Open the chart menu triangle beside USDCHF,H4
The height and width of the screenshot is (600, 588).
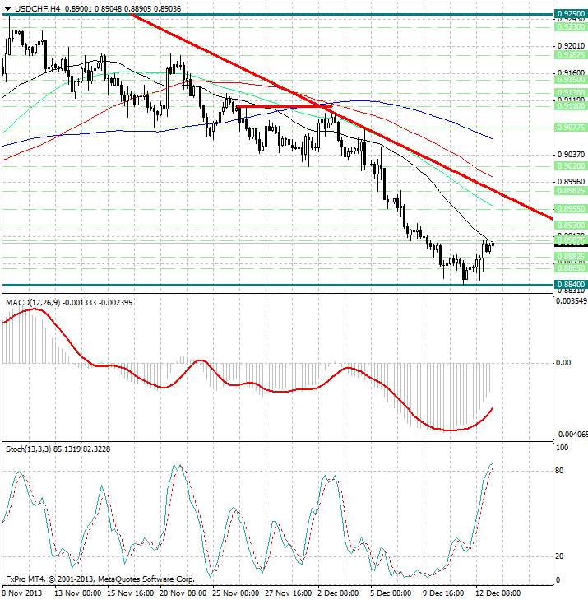tap(8, 9)
